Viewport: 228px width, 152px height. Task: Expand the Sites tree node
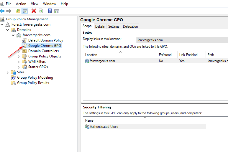point(8,72)
